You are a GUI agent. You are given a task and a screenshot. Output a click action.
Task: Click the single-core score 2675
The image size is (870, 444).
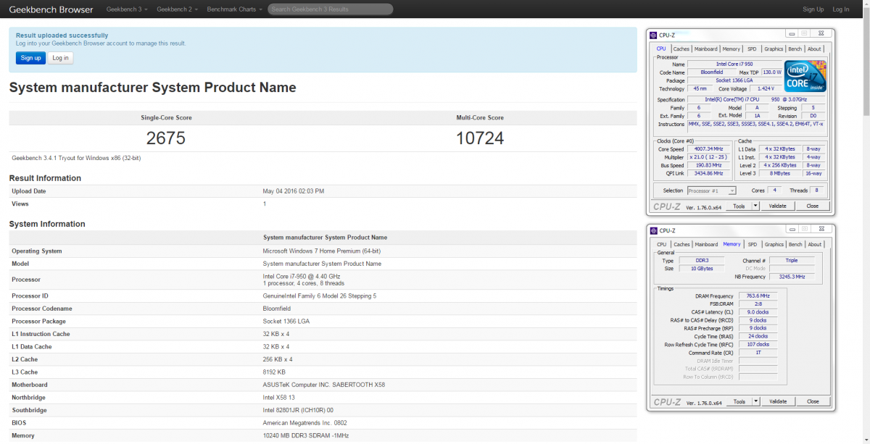(166, 138)
